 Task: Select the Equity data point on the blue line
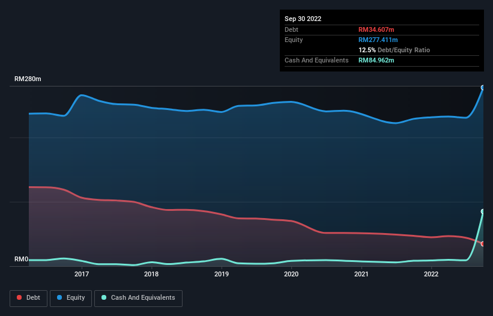coord(483,88)
